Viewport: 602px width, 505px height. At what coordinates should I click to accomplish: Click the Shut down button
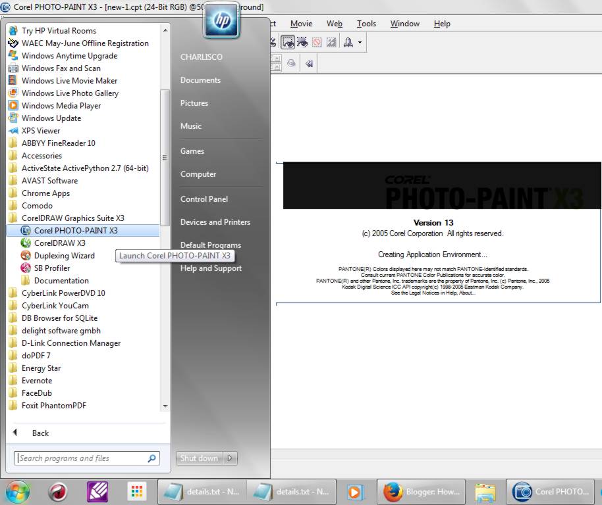click(198, 458)
